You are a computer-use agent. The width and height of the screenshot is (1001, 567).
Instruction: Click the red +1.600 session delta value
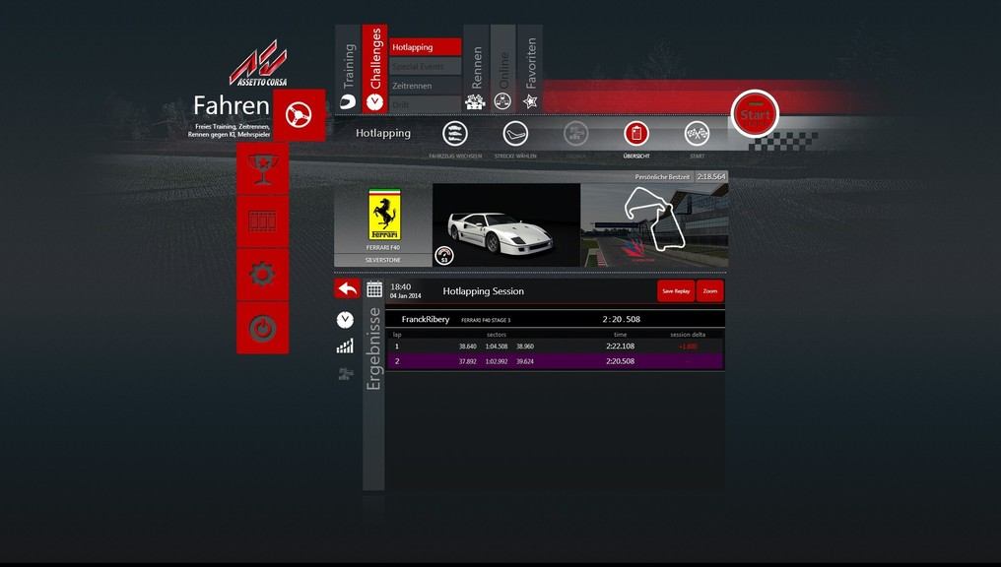(x=688, y=346)
